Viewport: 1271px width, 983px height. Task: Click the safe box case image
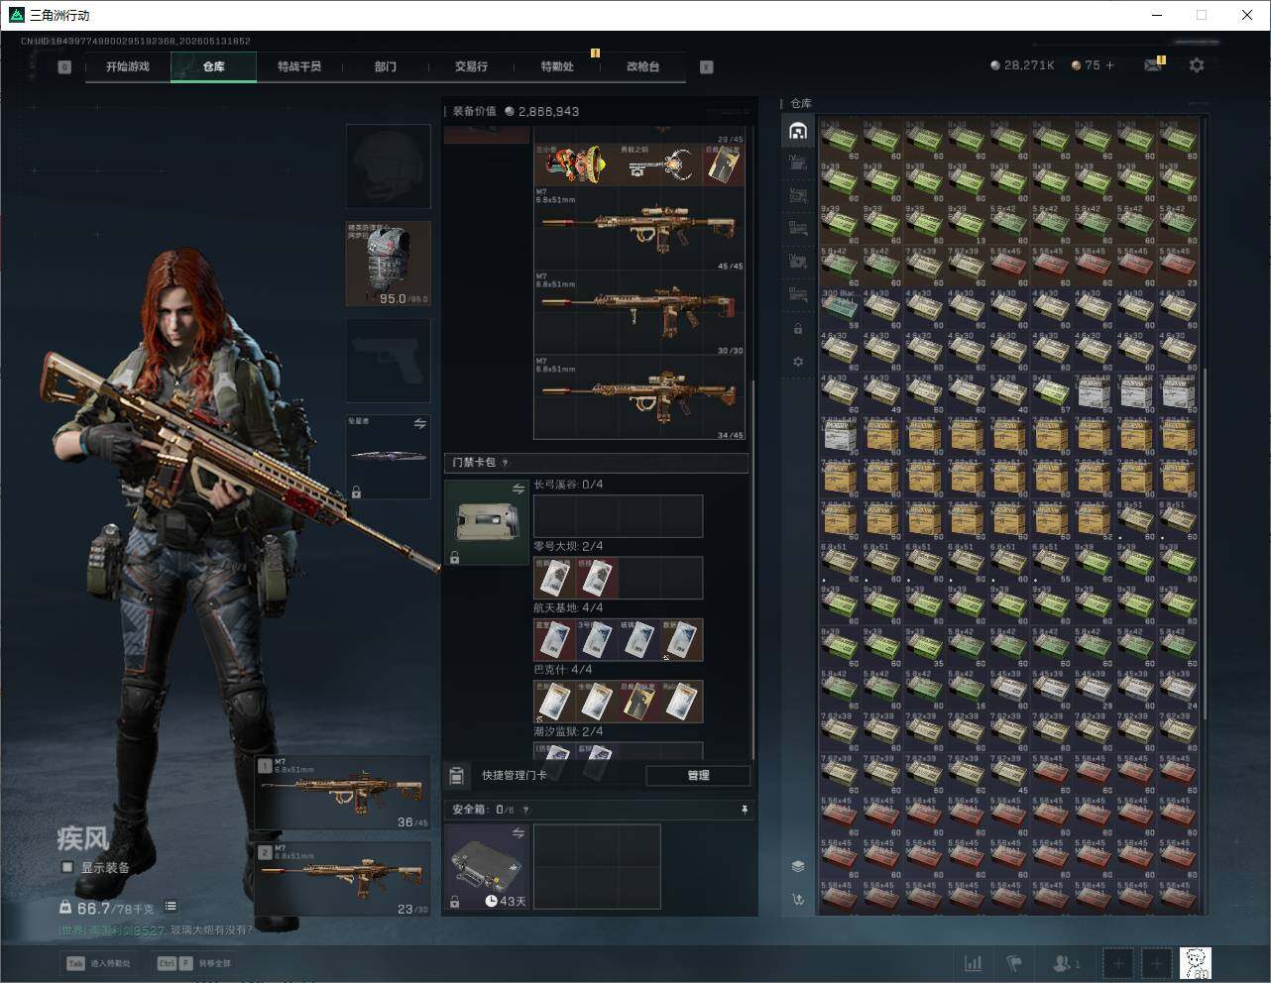click(486, 866)
